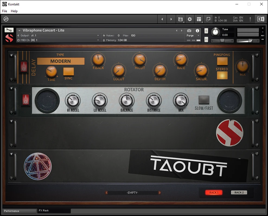Go to next instrument with right arrow in main toolbar
This screenshot has width=268, height=216.
pos(171,19)
